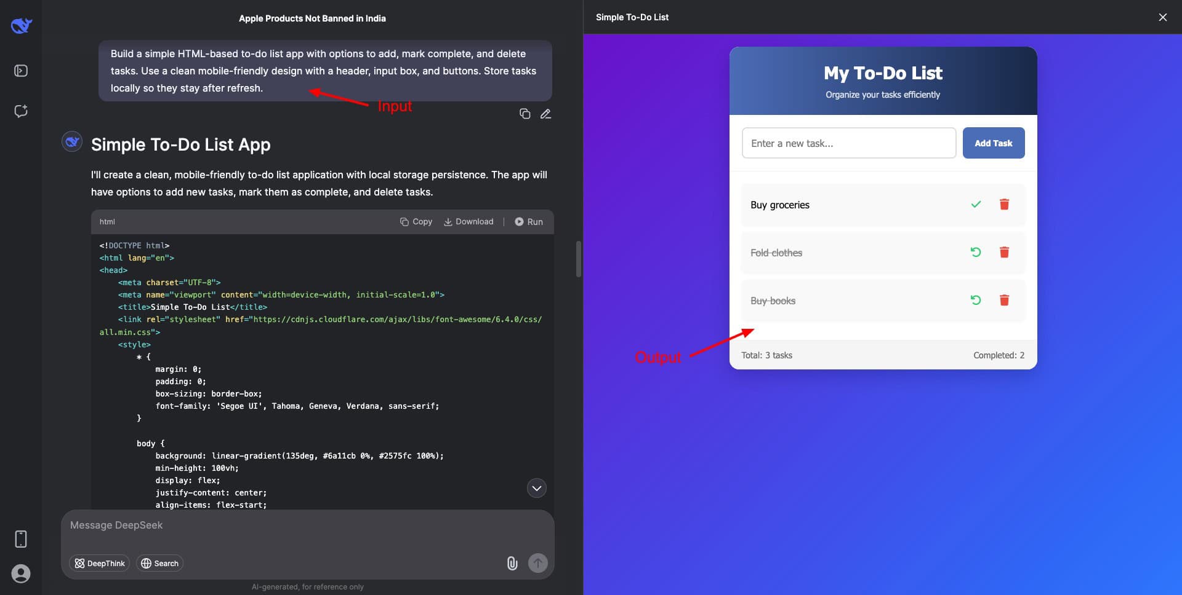Open the user profile avatar
Image resolution: width=1182 pixels, height=595 pixels.
21,573
